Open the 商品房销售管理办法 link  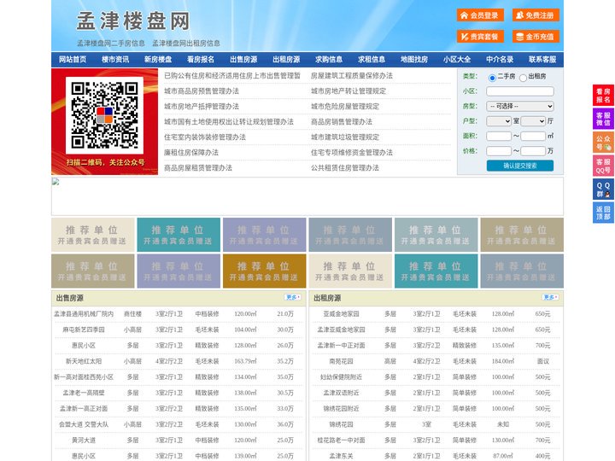342,121
